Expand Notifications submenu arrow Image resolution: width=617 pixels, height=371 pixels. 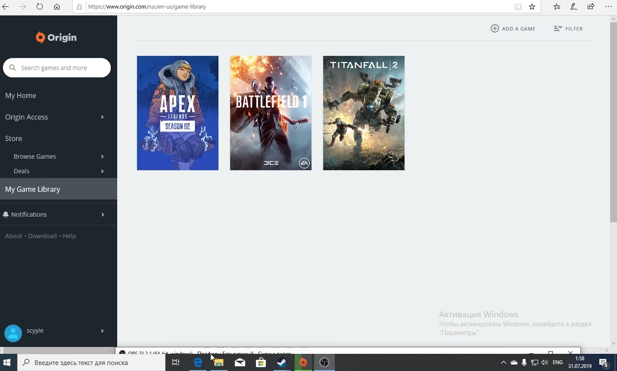coord(103,215)
